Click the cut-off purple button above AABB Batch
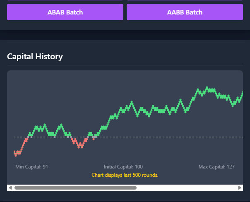The width and height of the screenshot is (250, 202). tap(185, 0)
